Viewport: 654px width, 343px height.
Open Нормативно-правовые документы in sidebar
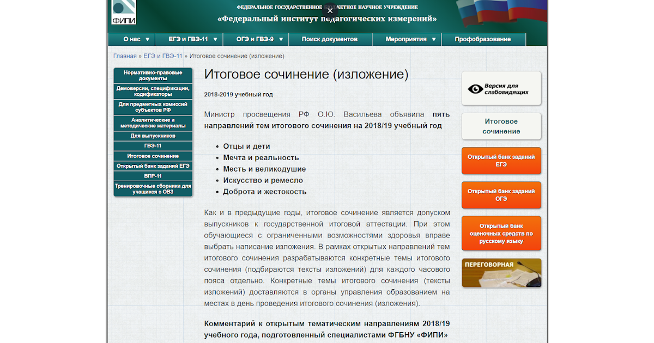click(x=153, y=76)
